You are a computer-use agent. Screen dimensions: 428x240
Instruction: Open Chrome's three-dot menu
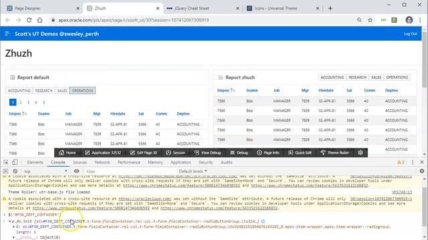(420, 20)
